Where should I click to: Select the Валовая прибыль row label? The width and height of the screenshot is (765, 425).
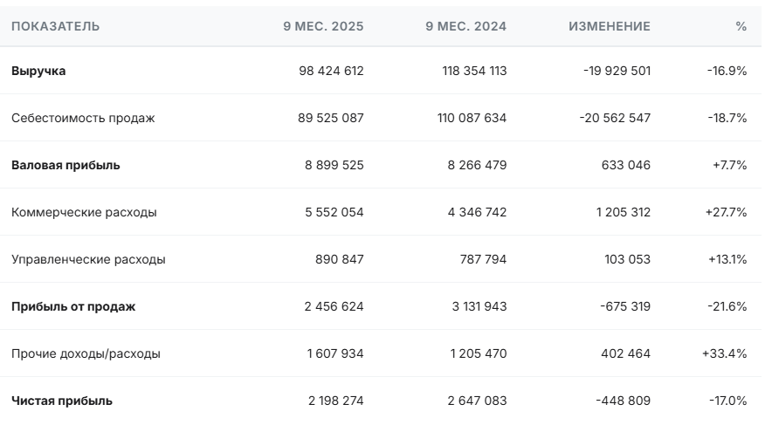[65, 165]
